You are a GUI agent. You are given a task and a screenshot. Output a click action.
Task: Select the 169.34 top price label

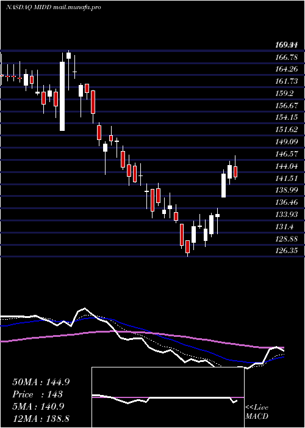pyautogui.click(x=287, y=45)
